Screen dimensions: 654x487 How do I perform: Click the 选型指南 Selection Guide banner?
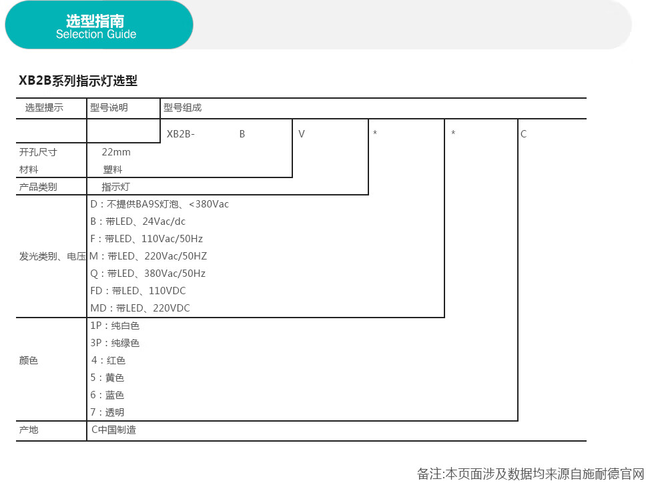(x=99, y=25)
